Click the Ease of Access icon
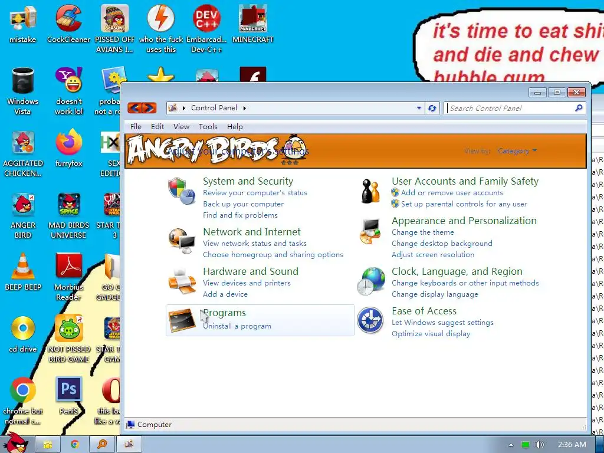The image size is (604, 453). tap(370, 320)
